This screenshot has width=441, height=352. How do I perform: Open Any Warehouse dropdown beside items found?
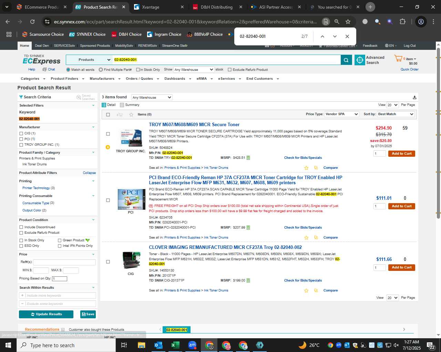(152, 98)
